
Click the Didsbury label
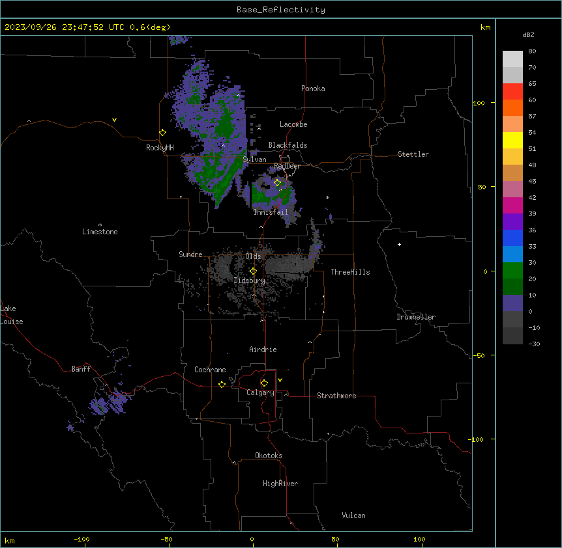coord(250,281)
